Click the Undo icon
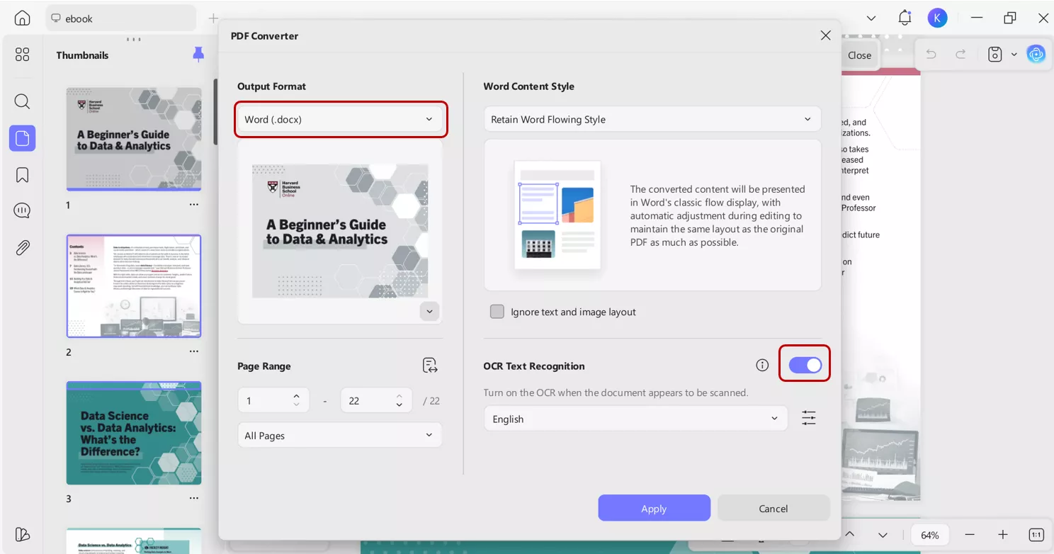 [931, 54]
